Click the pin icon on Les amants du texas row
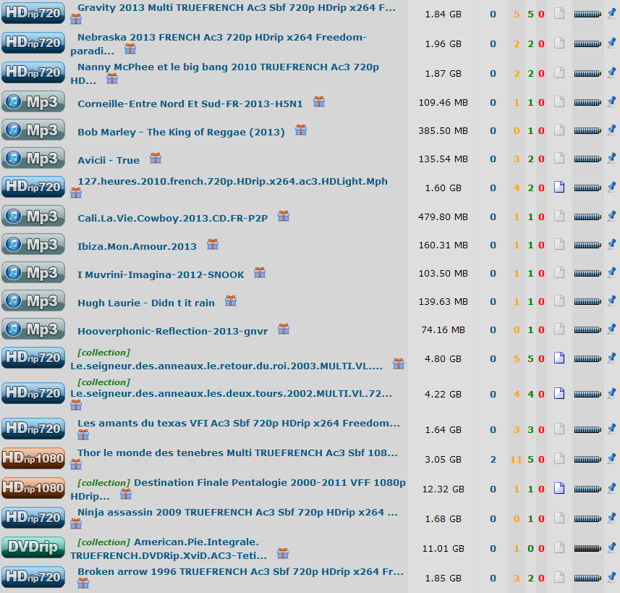Screen dimensions: 620x593 (x=612, y=429)
